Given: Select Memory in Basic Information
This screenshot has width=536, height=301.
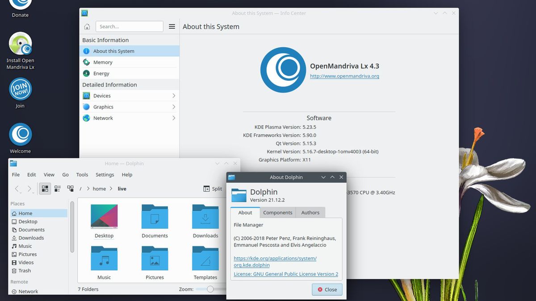Looking at the screenshot, I should tap(102, 62).
